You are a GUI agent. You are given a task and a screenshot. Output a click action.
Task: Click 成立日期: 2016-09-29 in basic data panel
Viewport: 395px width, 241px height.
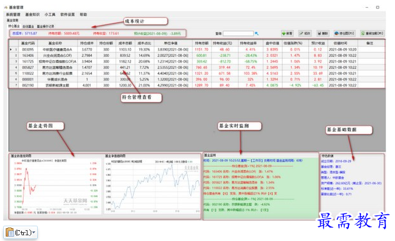click(x=336, y=161)
